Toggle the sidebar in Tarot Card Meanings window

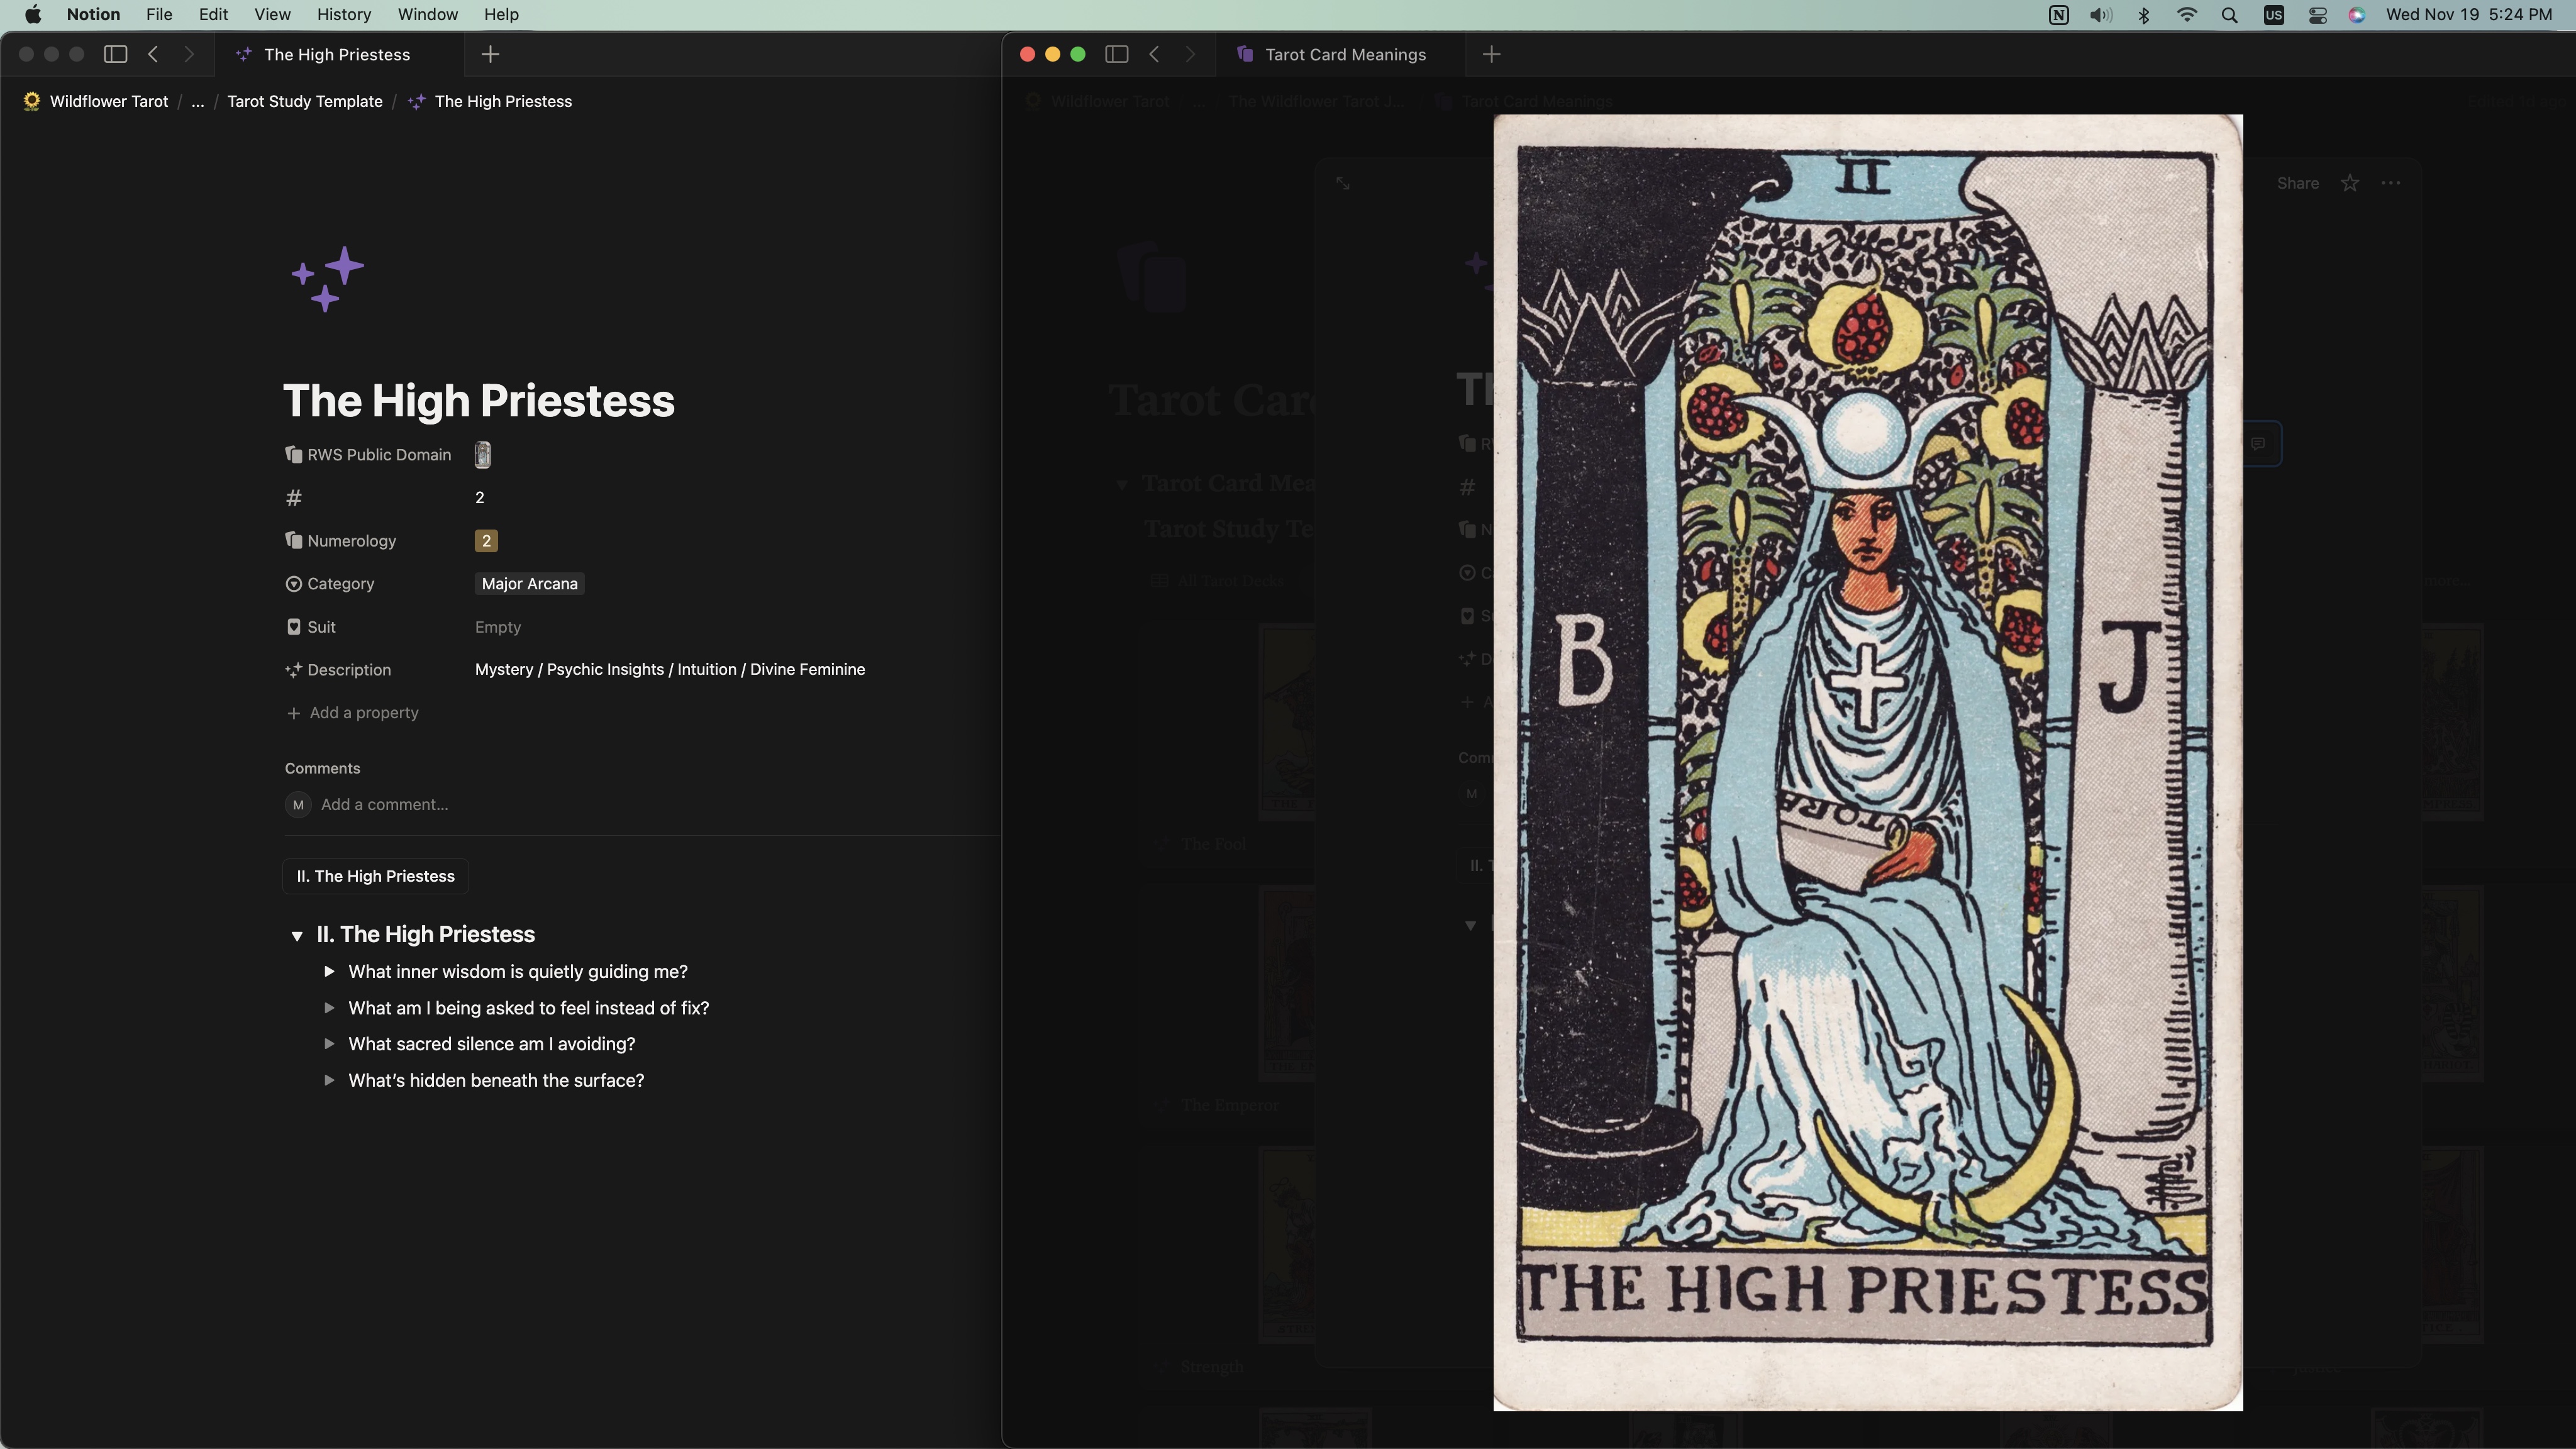1116,55
